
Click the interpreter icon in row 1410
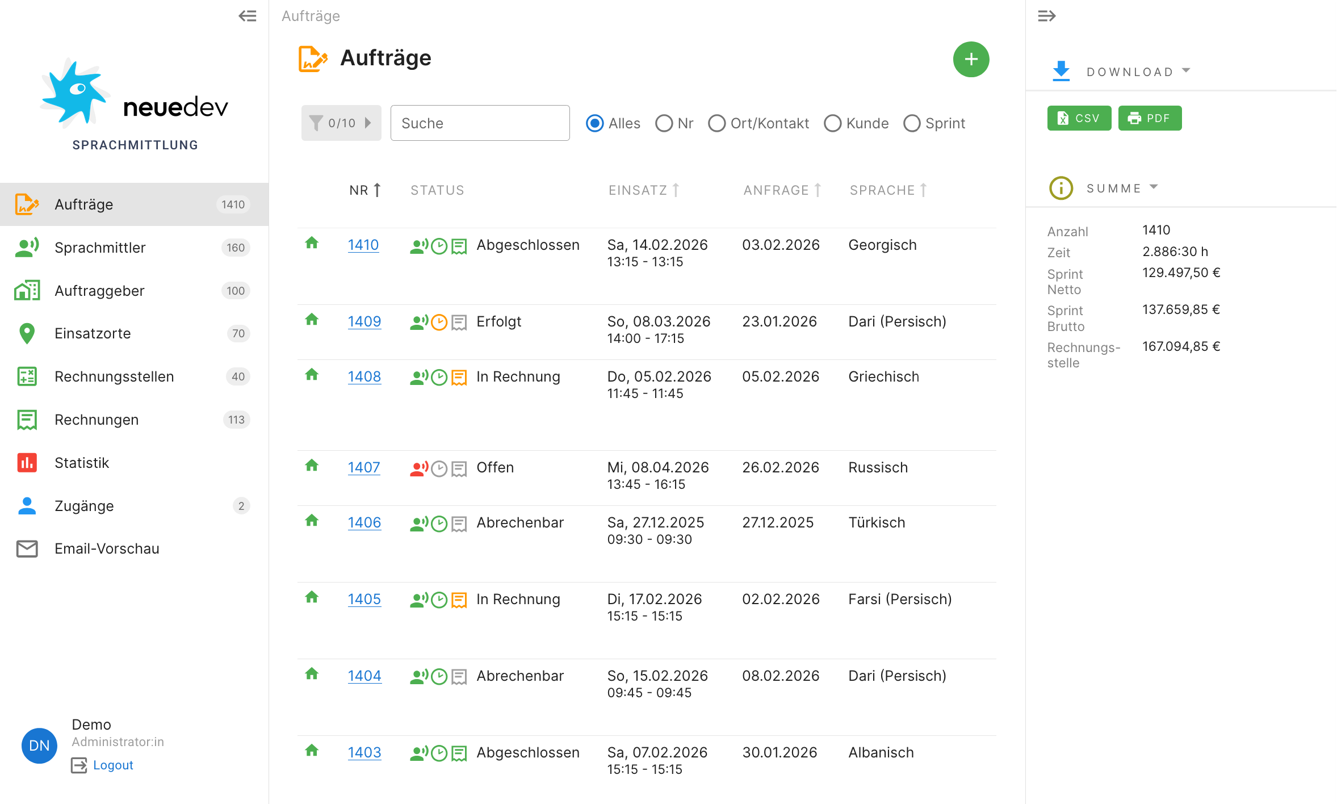[419, 246]
